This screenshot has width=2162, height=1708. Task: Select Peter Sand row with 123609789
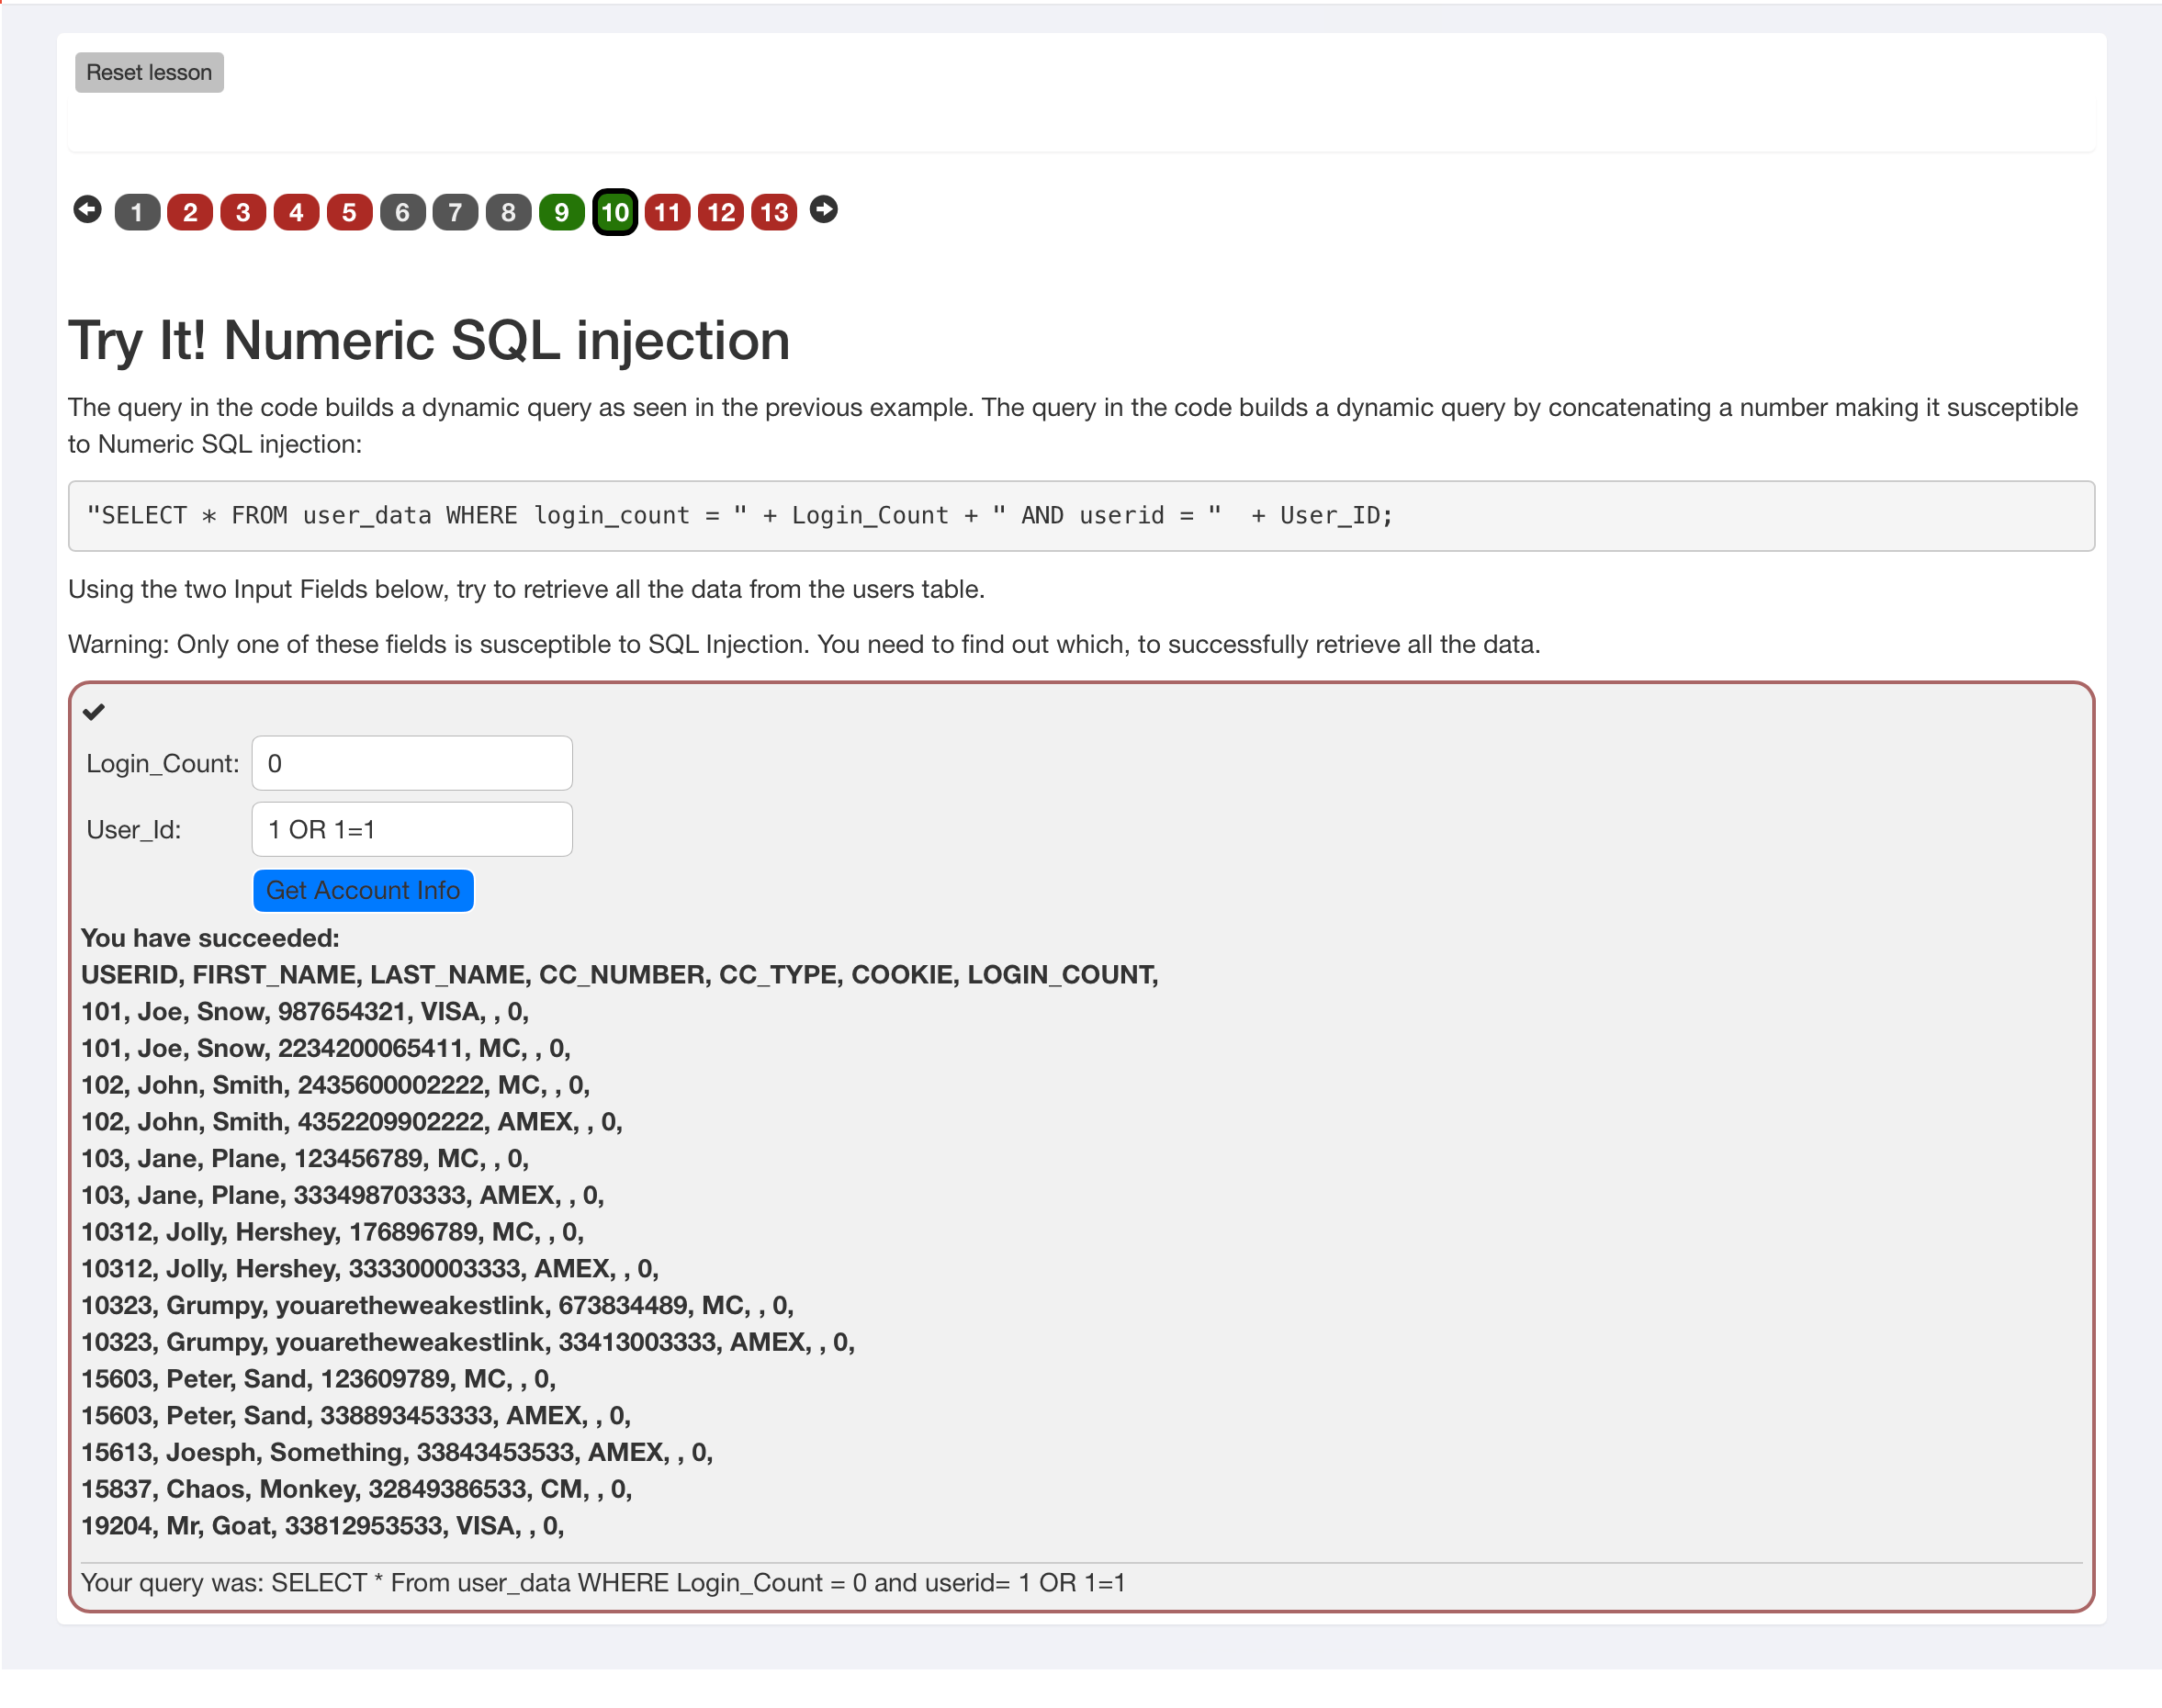(x=319, y=1379)
